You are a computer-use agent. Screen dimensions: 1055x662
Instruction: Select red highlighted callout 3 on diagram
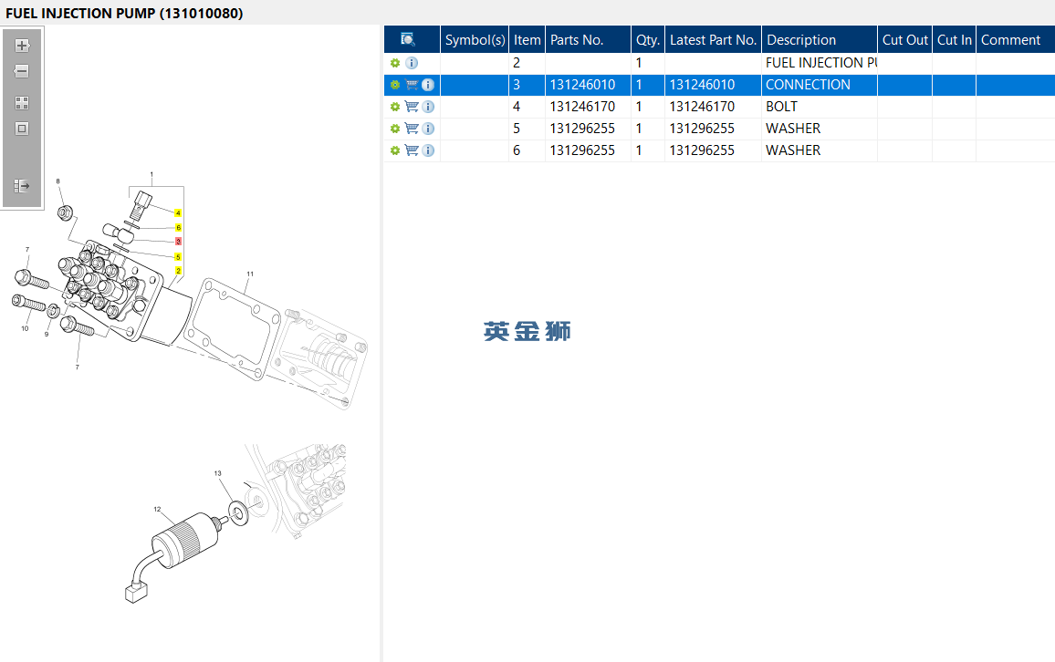point(178,242)
